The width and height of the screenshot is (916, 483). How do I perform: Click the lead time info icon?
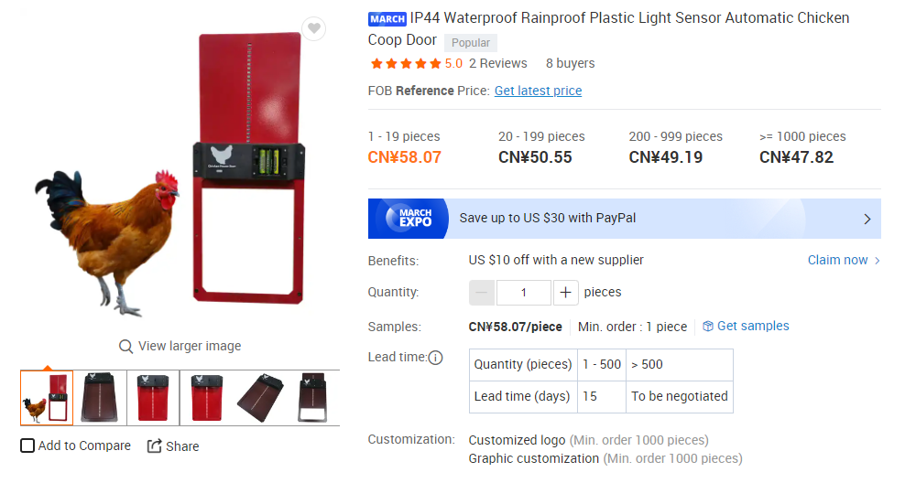point(436,358)
